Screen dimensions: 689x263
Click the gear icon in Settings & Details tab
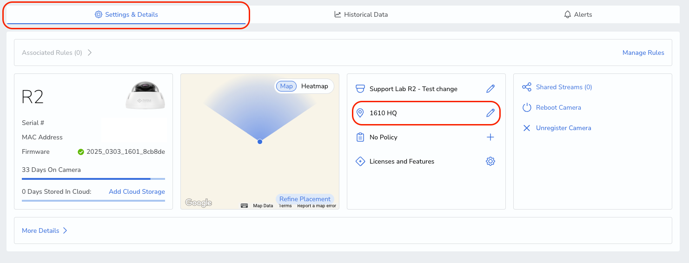[99, 14]
